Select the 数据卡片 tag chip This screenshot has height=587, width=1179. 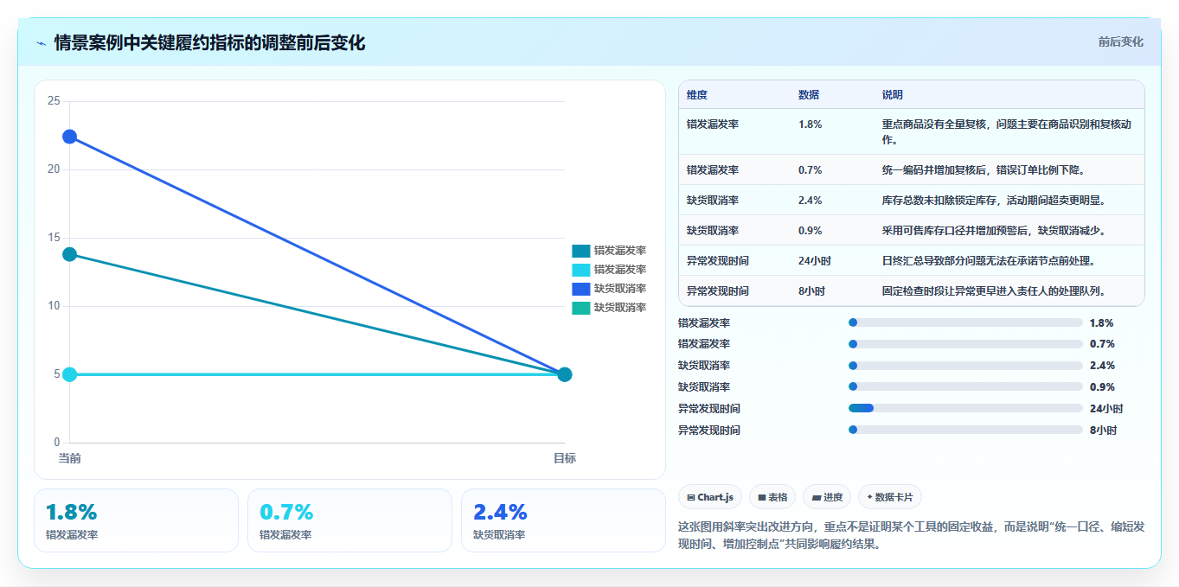click(890, 497)
